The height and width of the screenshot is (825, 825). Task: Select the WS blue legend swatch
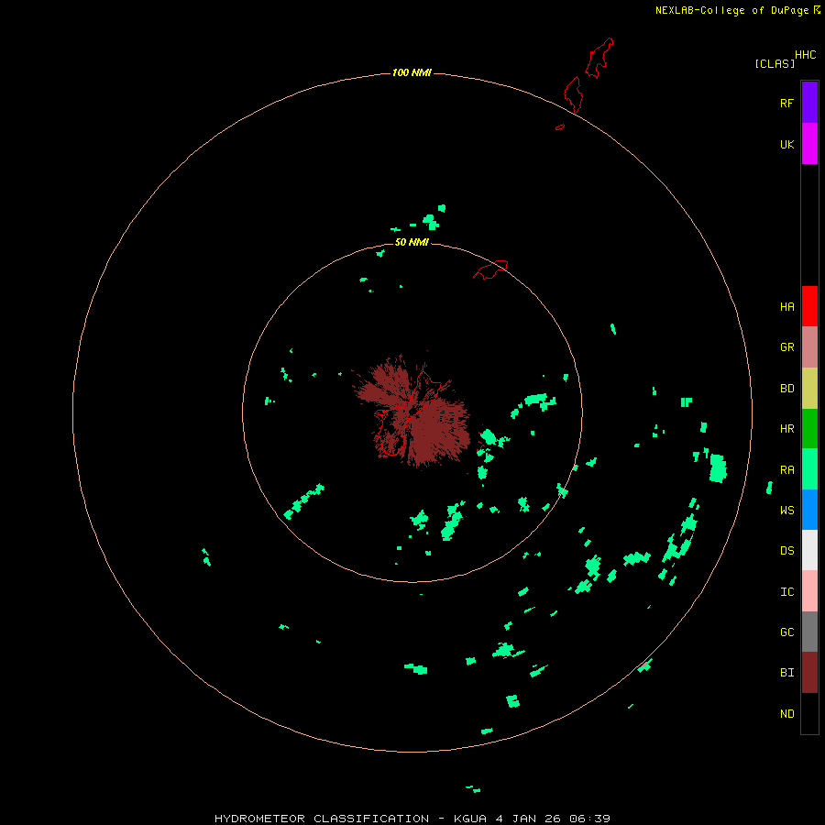(809, 510)
